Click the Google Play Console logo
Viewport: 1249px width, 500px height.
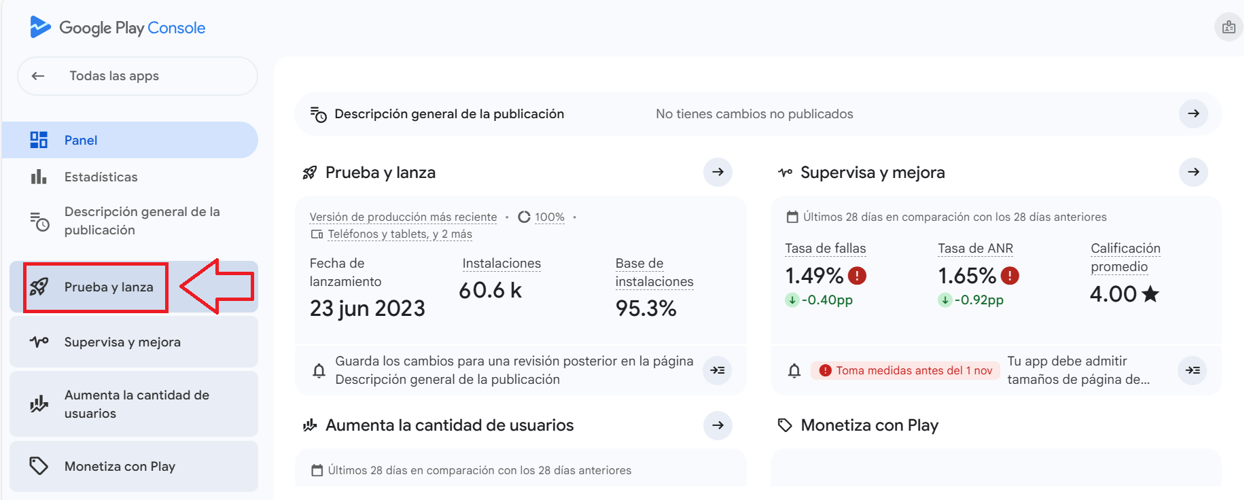[118, 28]
